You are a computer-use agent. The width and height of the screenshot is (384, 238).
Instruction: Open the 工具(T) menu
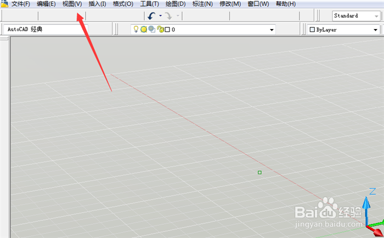tap(149, 4)
